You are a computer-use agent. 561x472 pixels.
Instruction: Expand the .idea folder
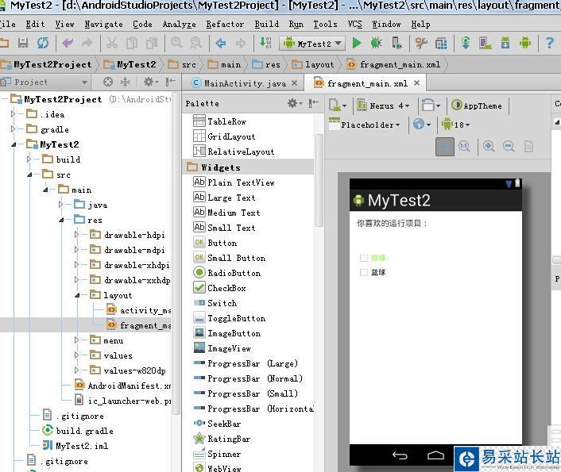(x=13, y=114)
